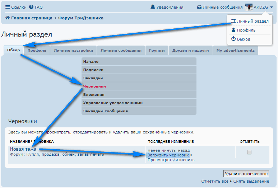Select Подписки in the submenu
Viewport: 278px width, 188px height.
pos(93,70)
